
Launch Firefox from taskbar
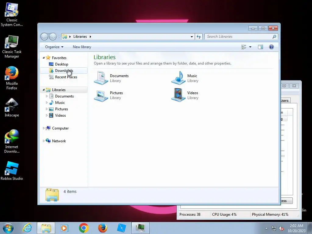[103, 228]
